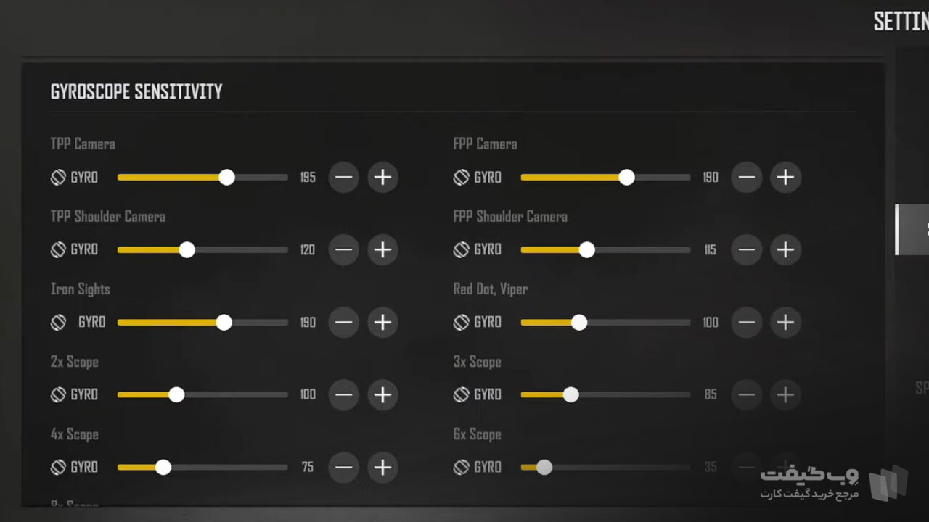This screenshot has width=929, height=522.
Task: Decrease Red Dot, Viper gyro value
Action: [x=747, y=322]
